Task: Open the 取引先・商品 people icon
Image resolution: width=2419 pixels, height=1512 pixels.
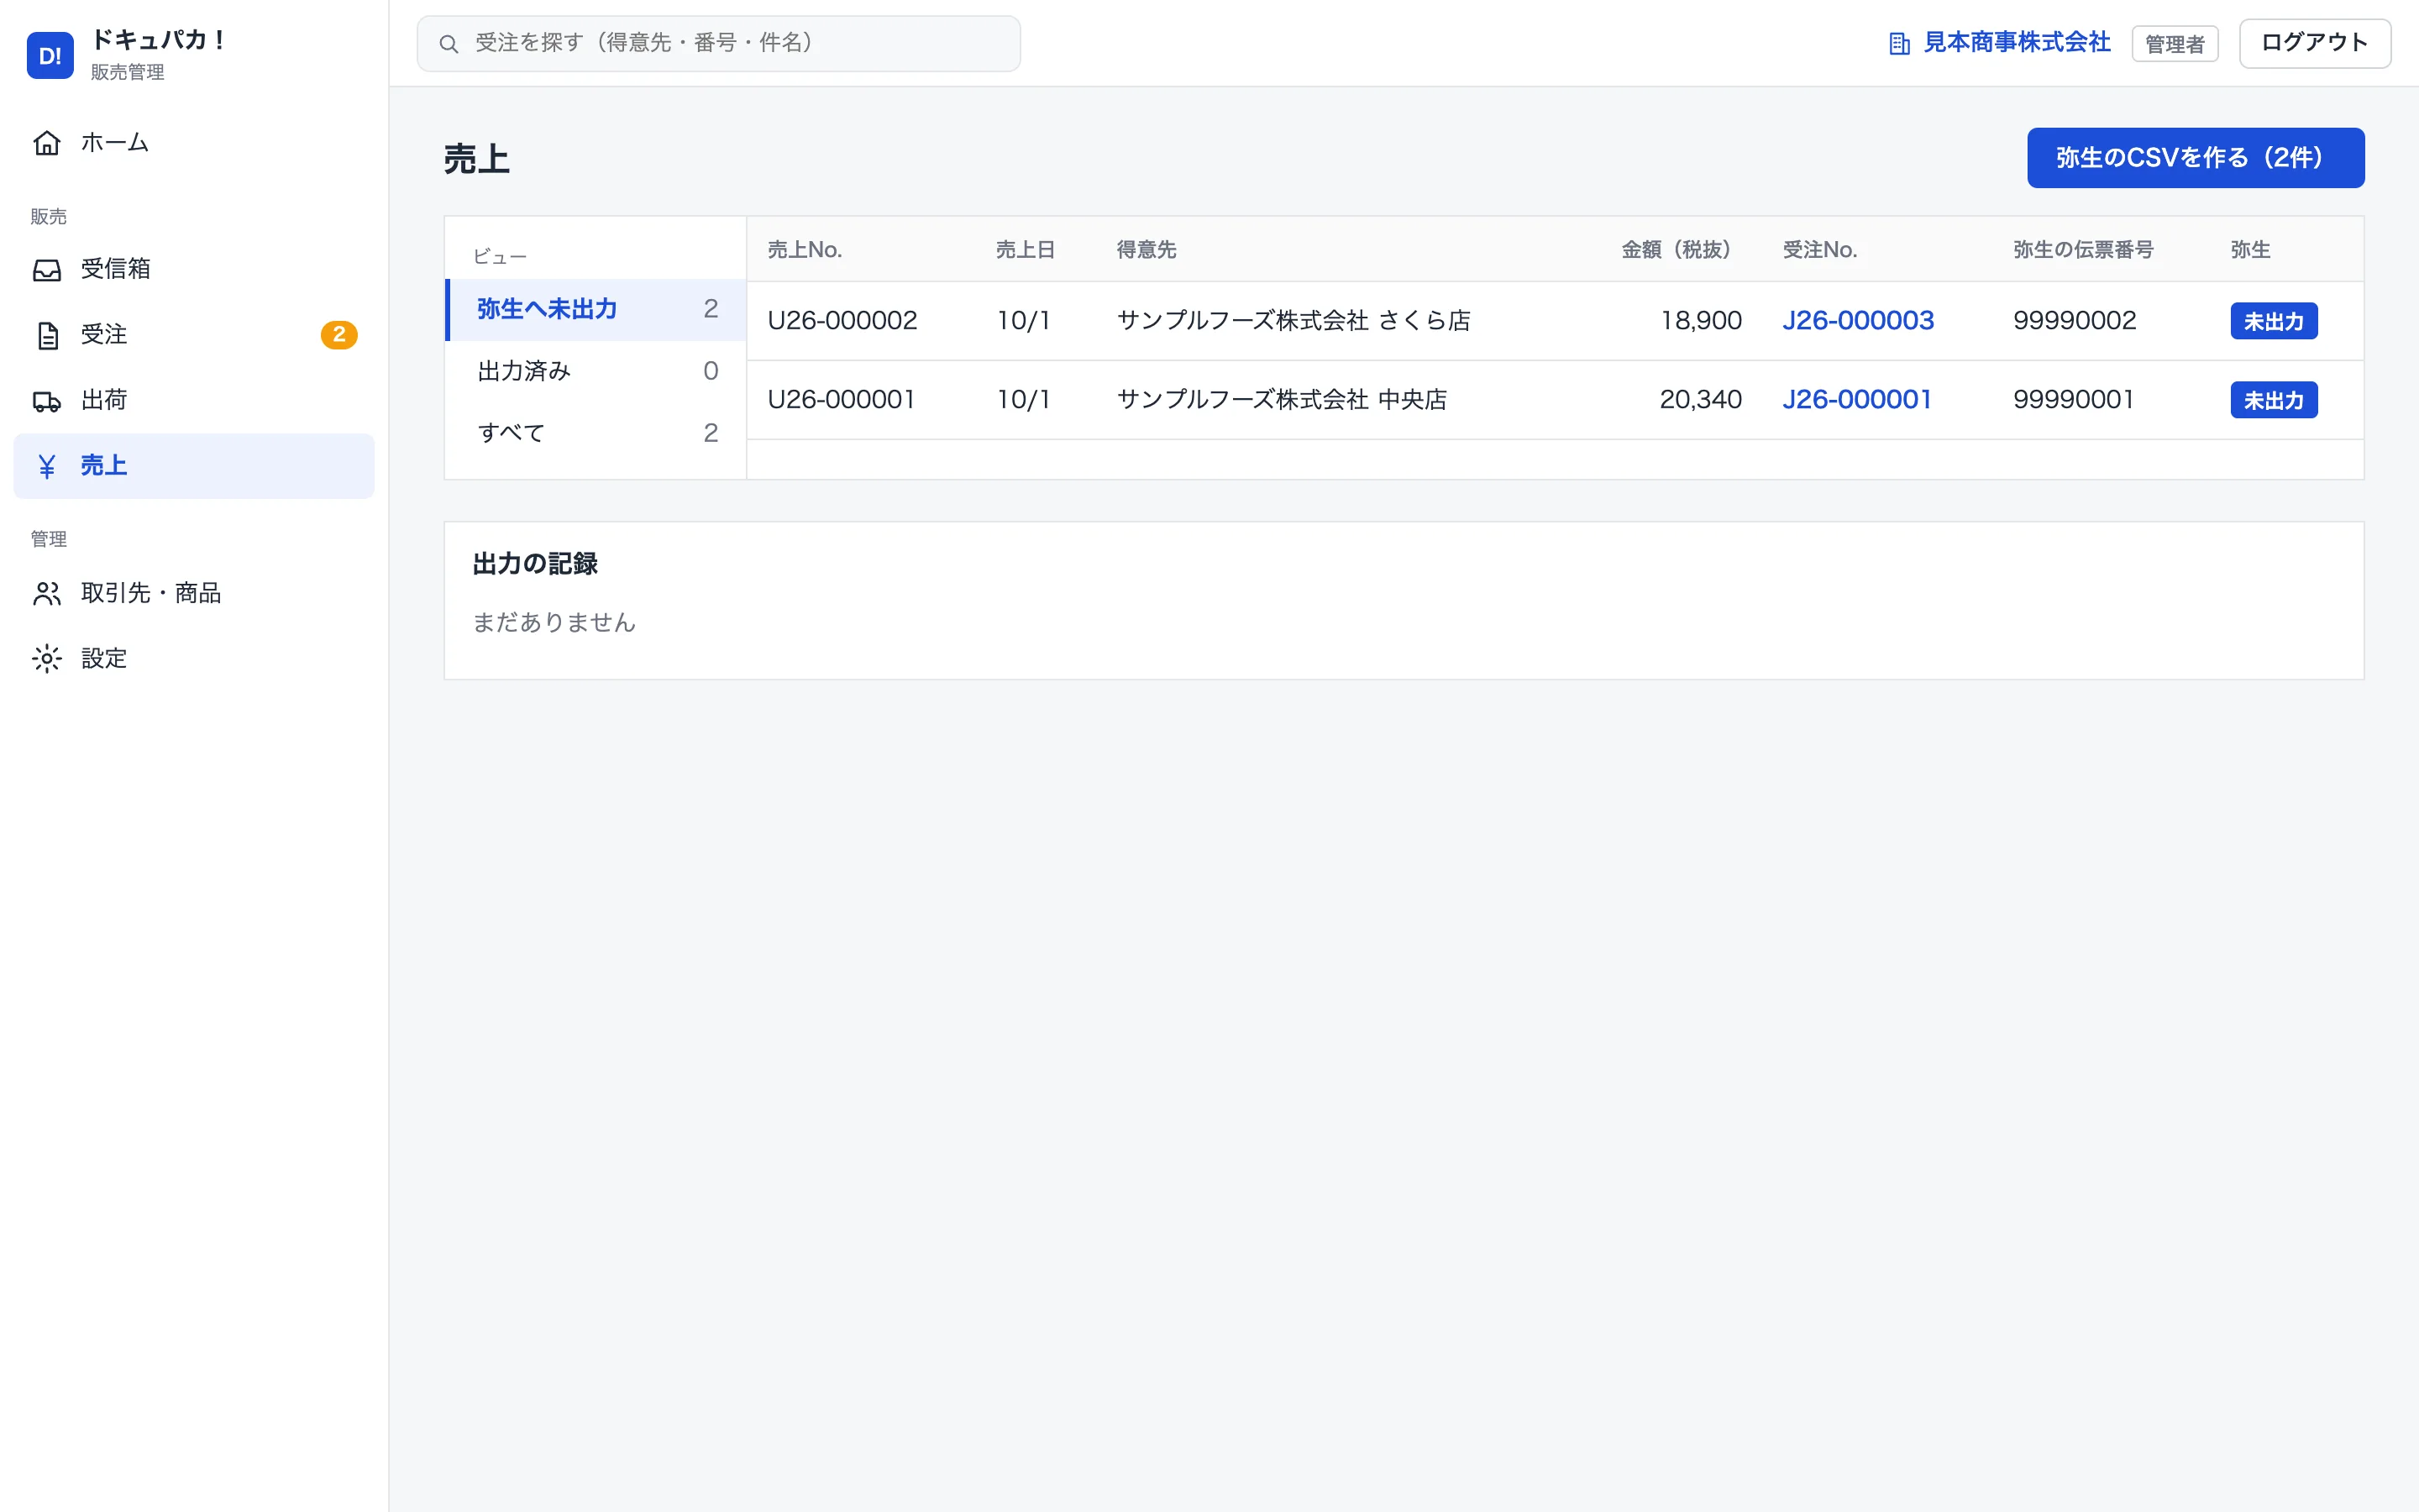Action: (x=47, y=594)
